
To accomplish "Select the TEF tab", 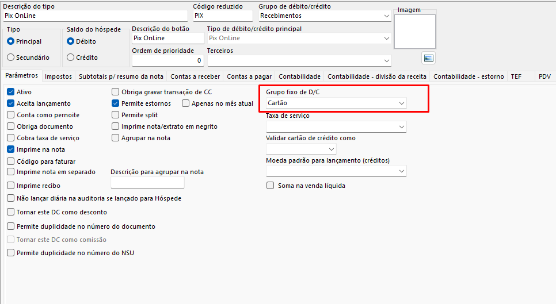I will coord(516,76).
